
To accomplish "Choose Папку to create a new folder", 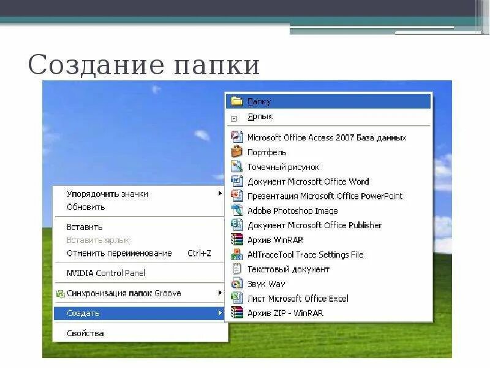I will [x=328, y=101].
